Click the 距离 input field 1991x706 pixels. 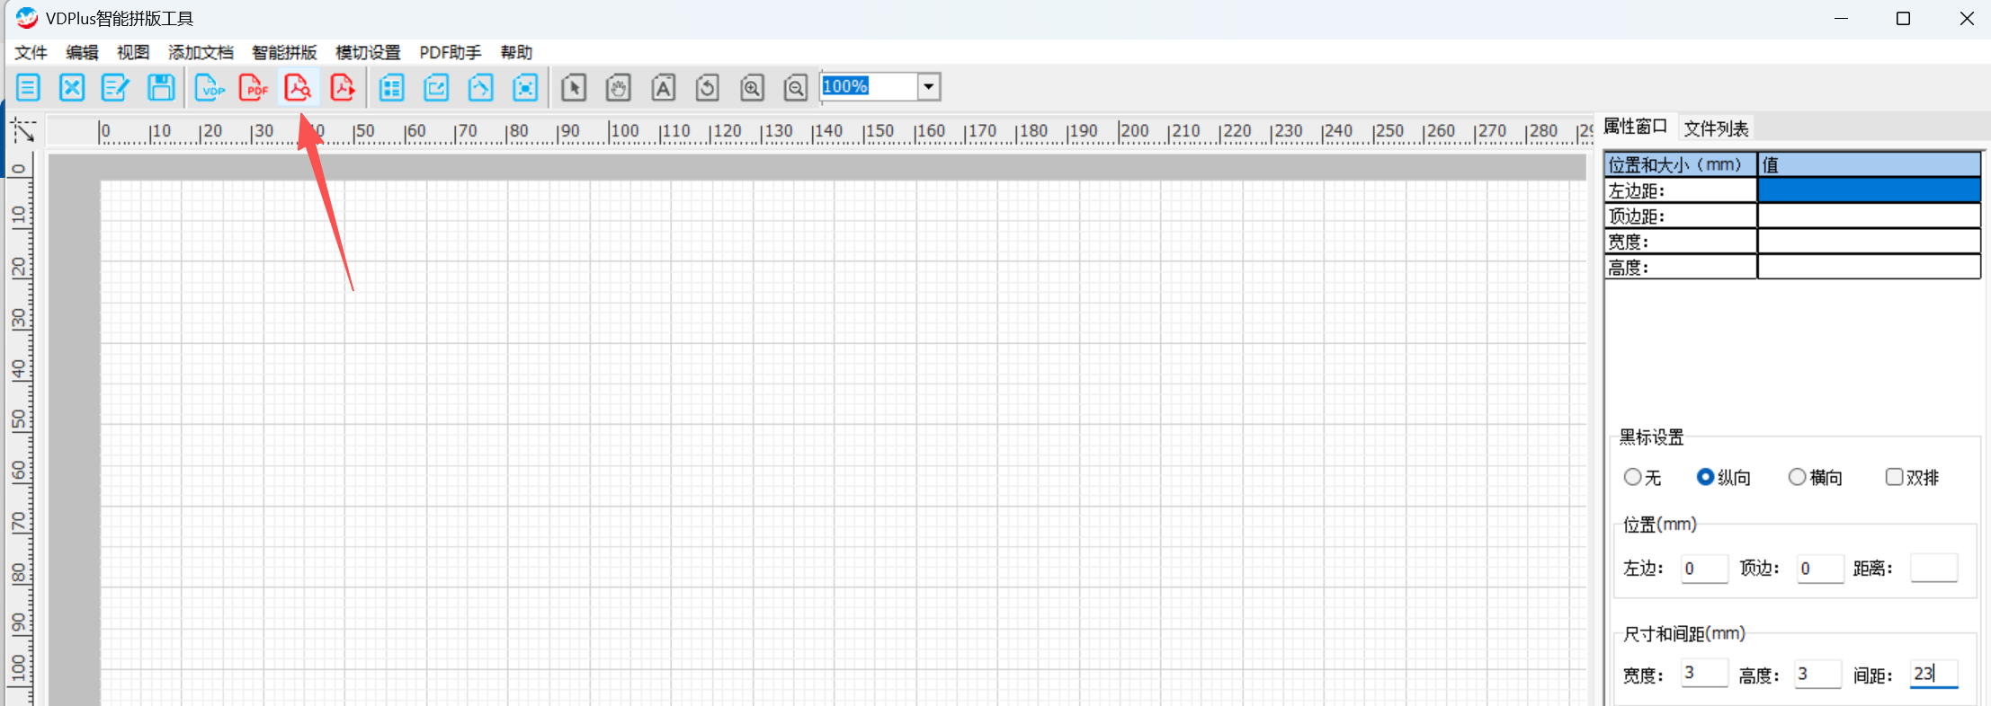tap(1933, 569)
